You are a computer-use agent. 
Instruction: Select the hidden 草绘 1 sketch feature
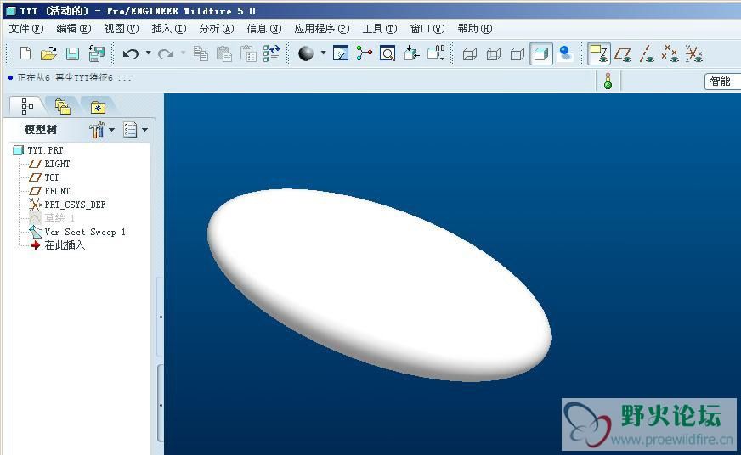(52, 218)
